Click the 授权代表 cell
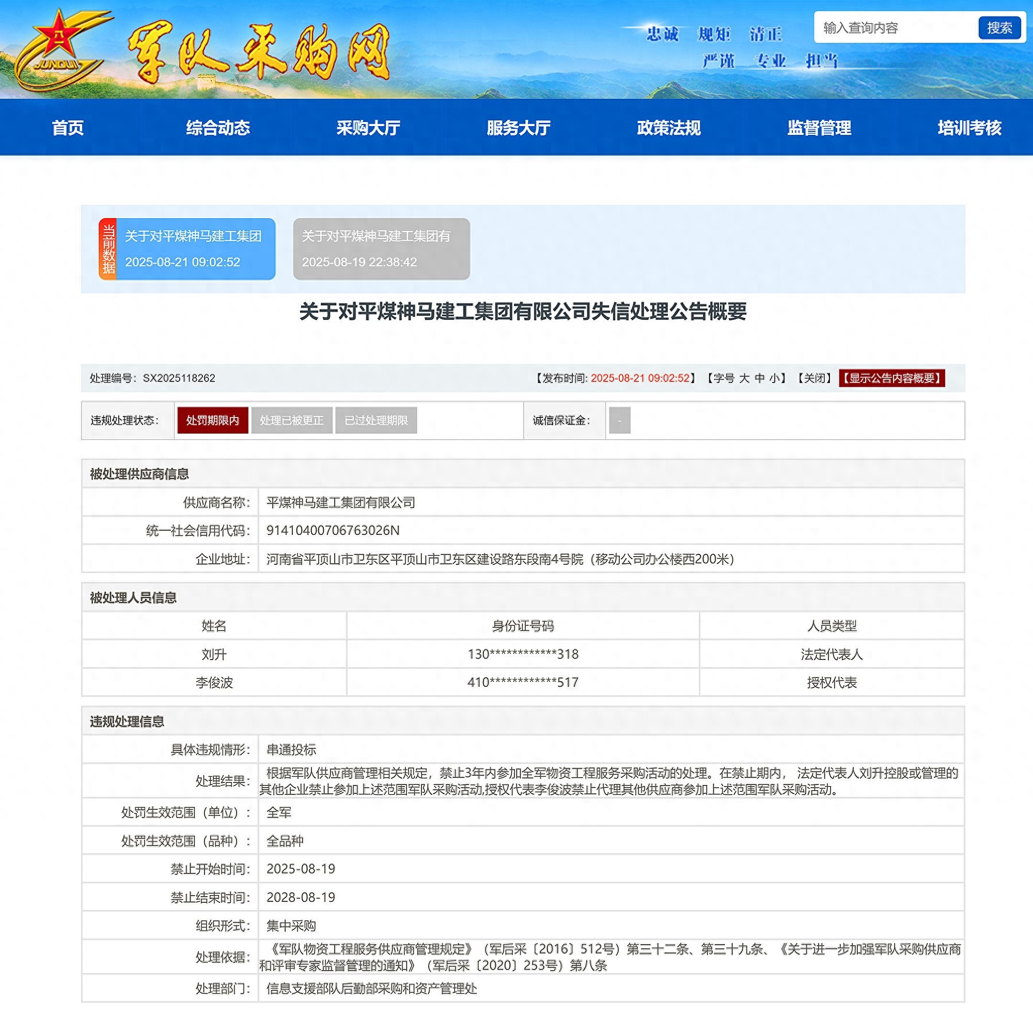Image resolution: width=1033 pixels, height=1015 pixels. pyautogui.click(x=832, y=682)
